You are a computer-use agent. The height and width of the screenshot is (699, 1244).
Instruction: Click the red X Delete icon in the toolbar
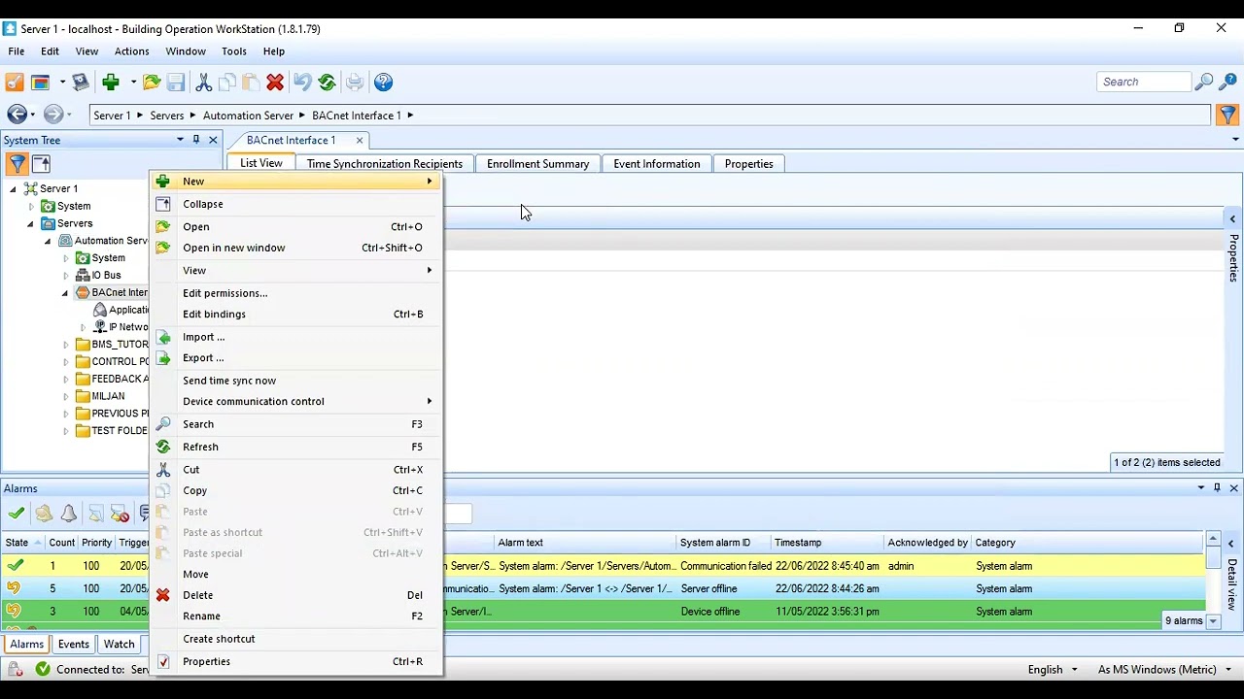[275, 83]
